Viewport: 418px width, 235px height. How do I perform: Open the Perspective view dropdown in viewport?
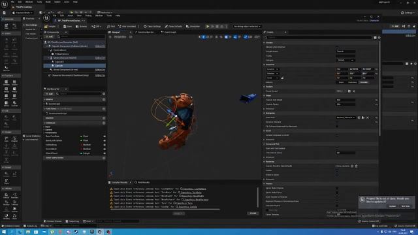pos(120,37)
